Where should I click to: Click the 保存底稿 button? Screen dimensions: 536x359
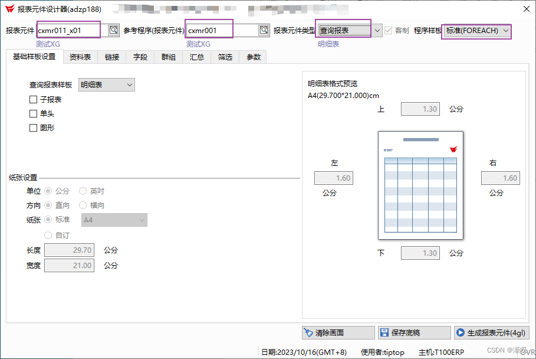click(414, 332)
